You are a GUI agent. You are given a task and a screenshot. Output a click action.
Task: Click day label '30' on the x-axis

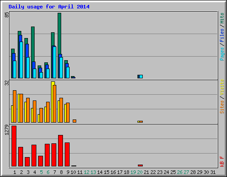tap(206, 172)
